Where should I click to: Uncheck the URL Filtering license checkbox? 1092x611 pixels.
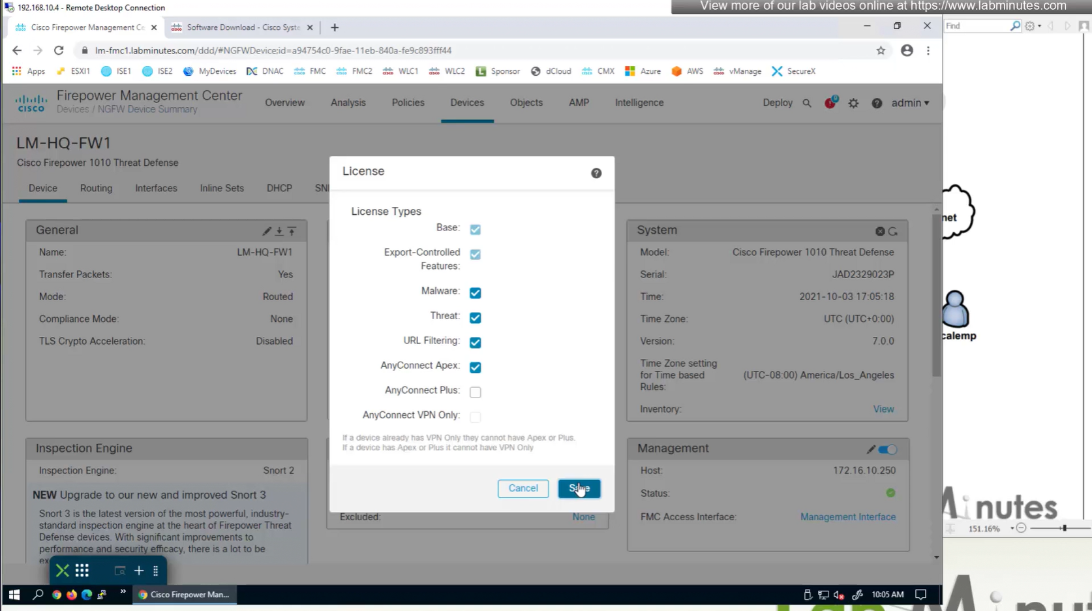475,342
